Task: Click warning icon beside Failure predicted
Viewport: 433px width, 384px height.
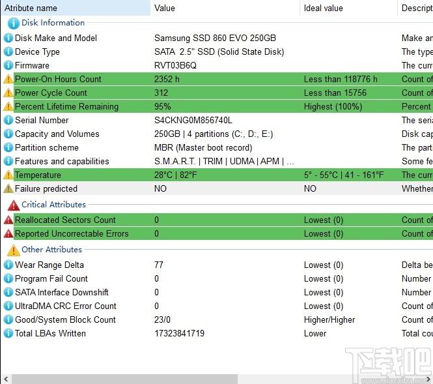Action: click(x=8, y=188)
